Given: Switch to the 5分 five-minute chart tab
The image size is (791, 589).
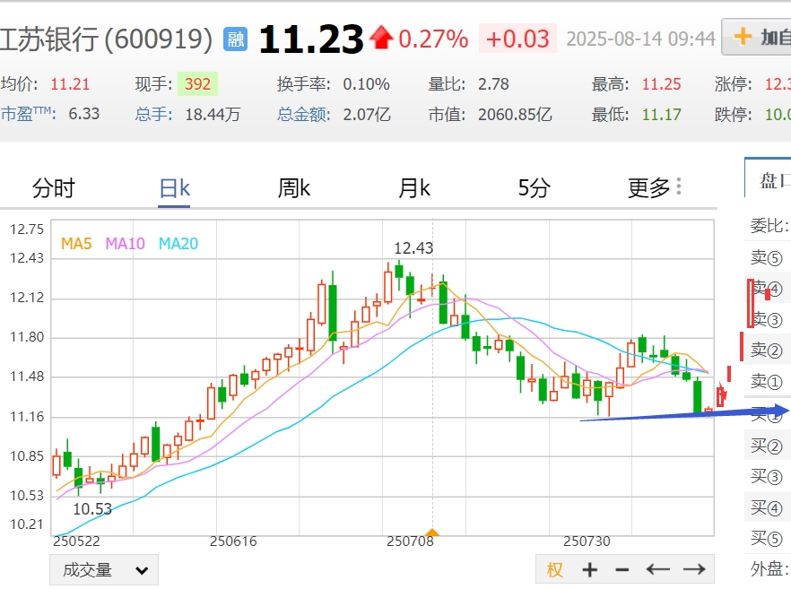Looking at the screenshot, I should coord(535,188).
